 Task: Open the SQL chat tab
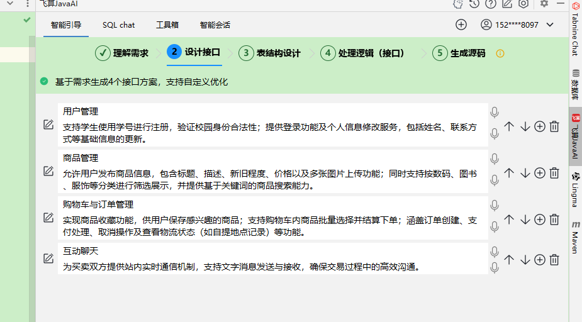(x=118, y=25)
